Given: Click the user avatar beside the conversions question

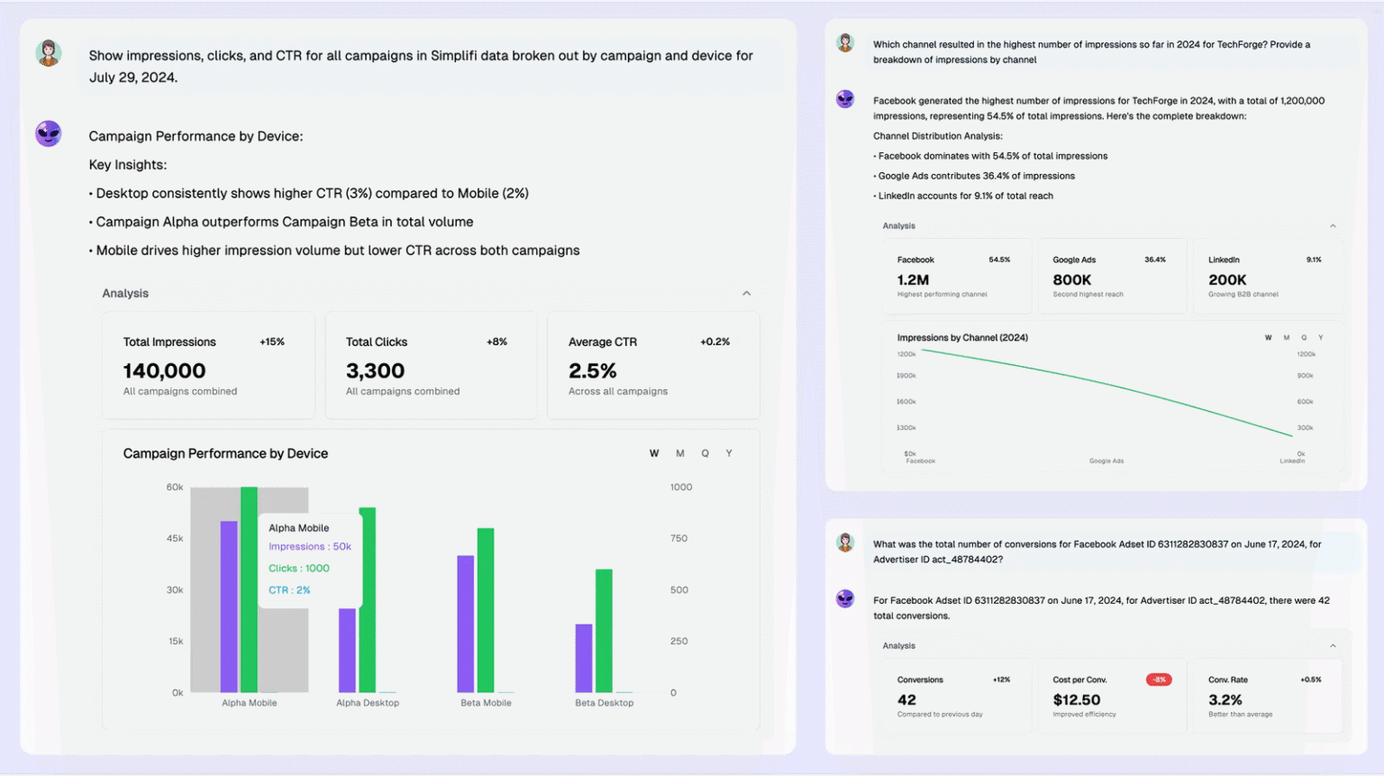Looking at the screenshot, I should [x=845, y=543].
